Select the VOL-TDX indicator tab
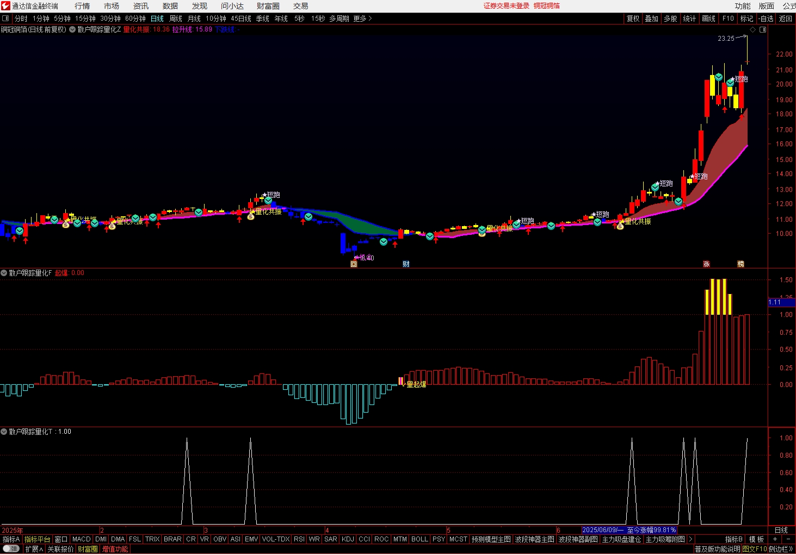Viewport: 796px width, 555px height. pyautogui.click(x=275, y=539)
